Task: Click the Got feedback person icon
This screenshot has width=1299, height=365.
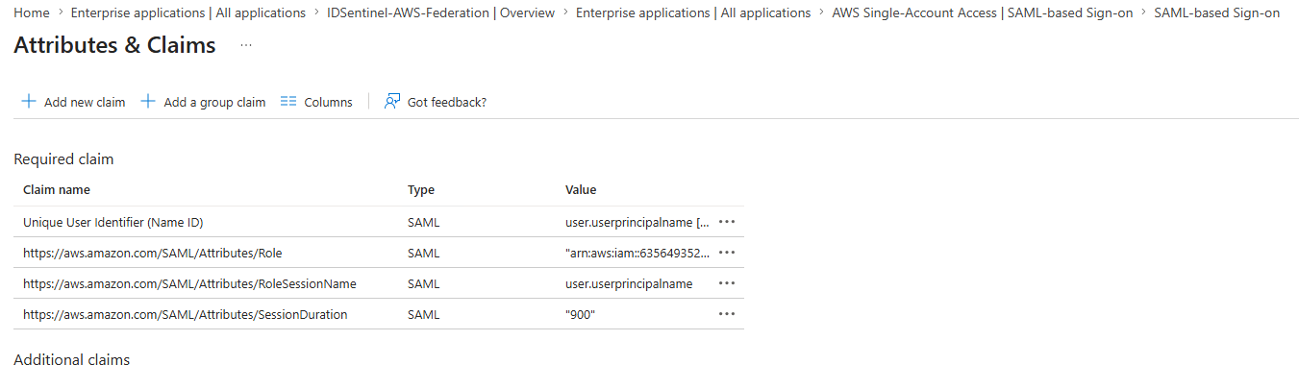Action: click(x=391, y=102)
